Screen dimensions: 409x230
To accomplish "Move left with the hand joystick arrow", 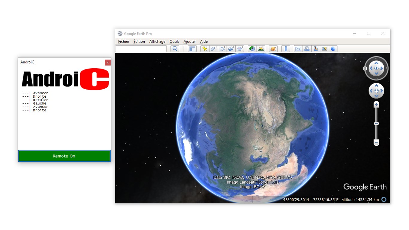I will coord(371,91).
